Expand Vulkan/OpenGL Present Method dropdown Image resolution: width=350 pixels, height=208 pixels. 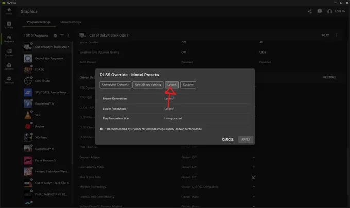tap(254, 206)
